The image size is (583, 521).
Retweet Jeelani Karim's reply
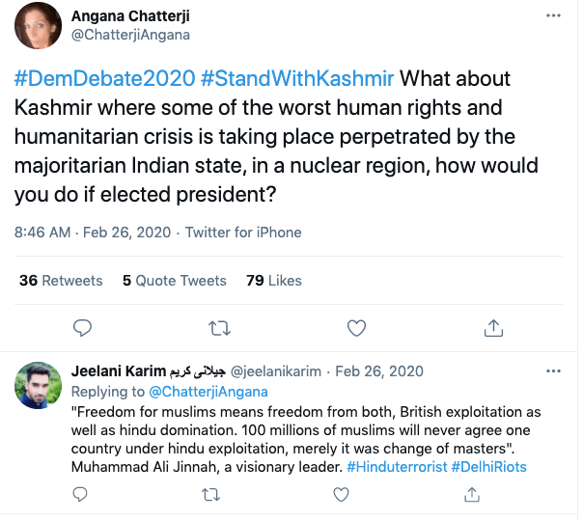pyautogui.click(x=209, y=495)
